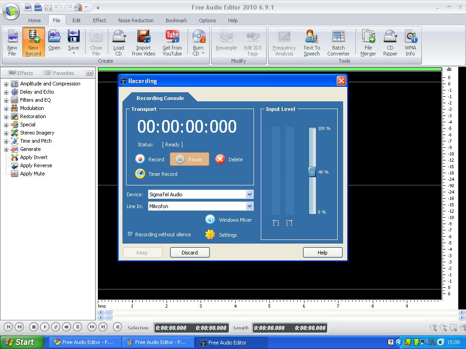Click the play button in transport bar

click(x=45, y=327)
